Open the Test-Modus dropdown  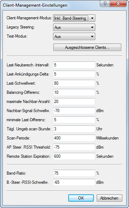74,37
